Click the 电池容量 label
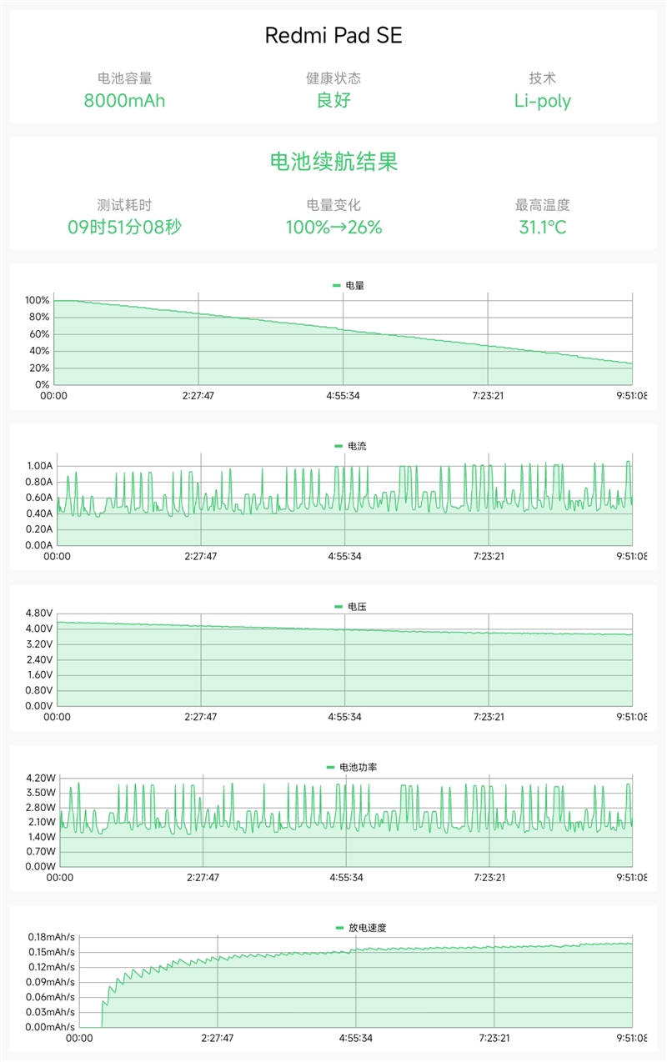The width and height of the screenshot is (667, 1062). pos(124,78)
